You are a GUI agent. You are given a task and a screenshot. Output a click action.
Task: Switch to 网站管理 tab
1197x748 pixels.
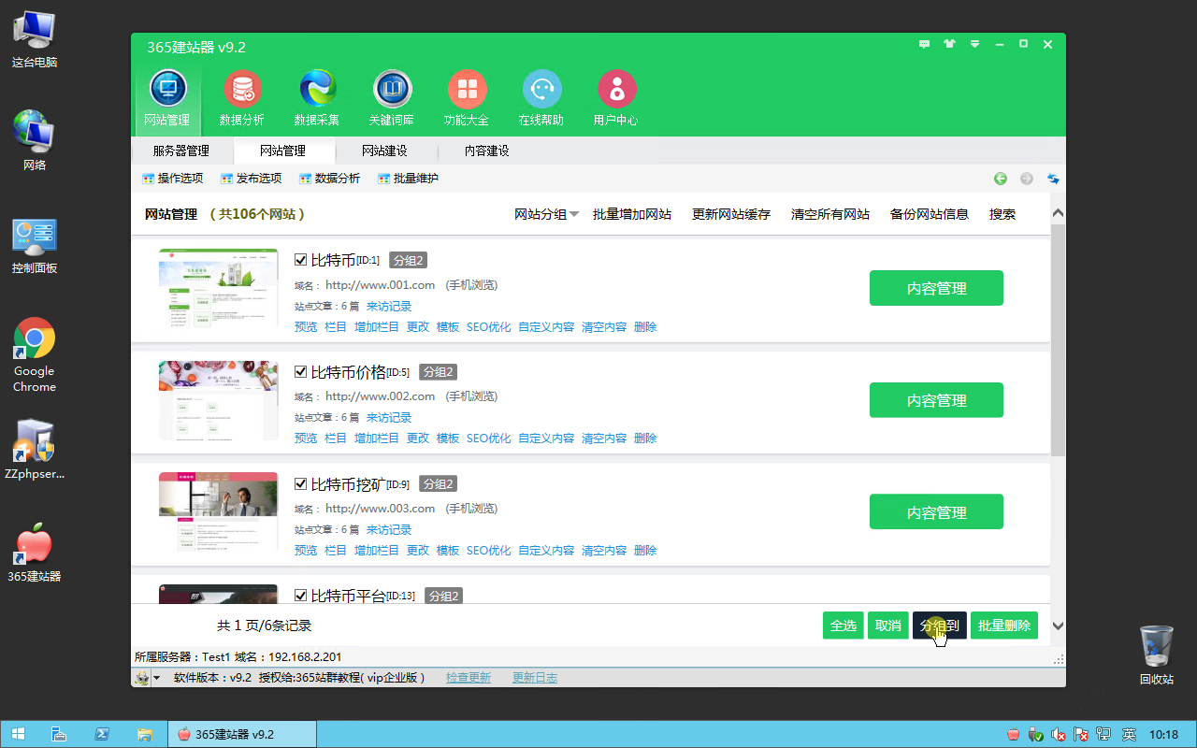[x=282, y=151]
